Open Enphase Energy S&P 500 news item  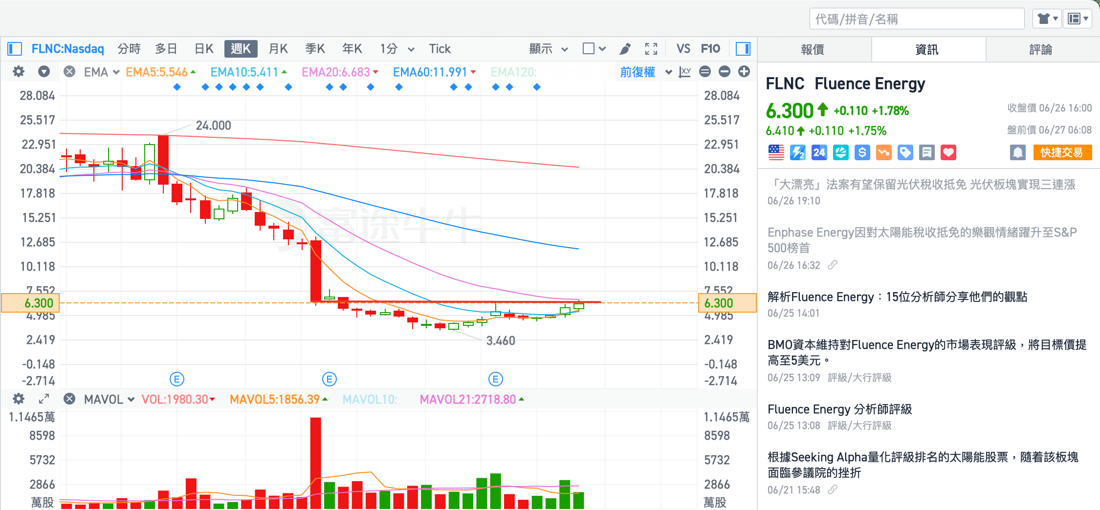(x=922, y=240)
